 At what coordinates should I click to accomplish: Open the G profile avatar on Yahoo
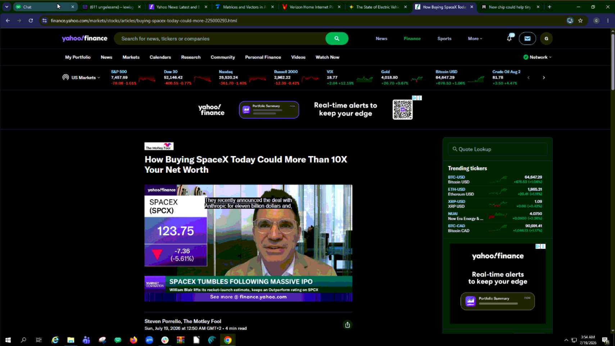[546, 39]
